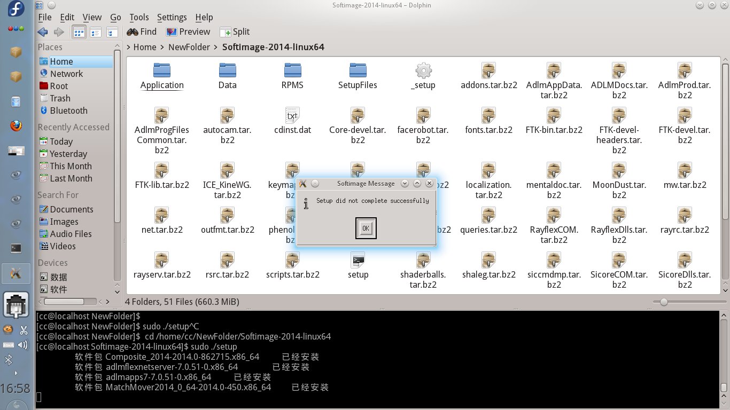This screenshot has height=410, width=730.
Task: Show files accessed Last Month
Action: (75, 178)
